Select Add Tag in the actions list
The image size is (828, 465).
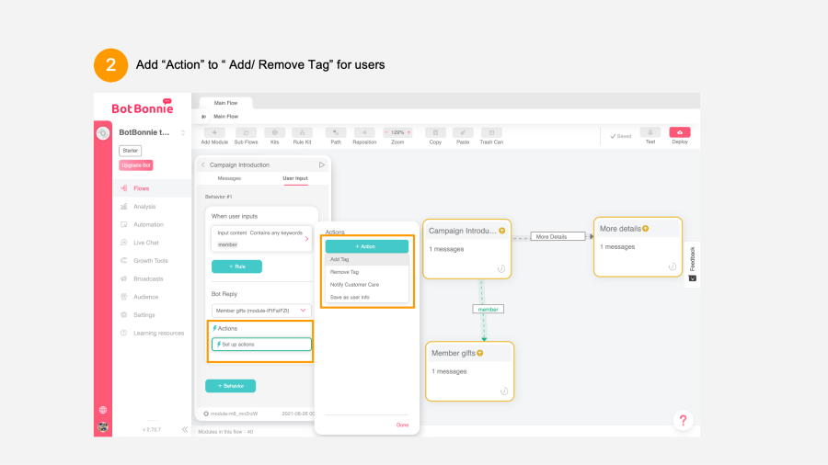click(x=341, y=259)
